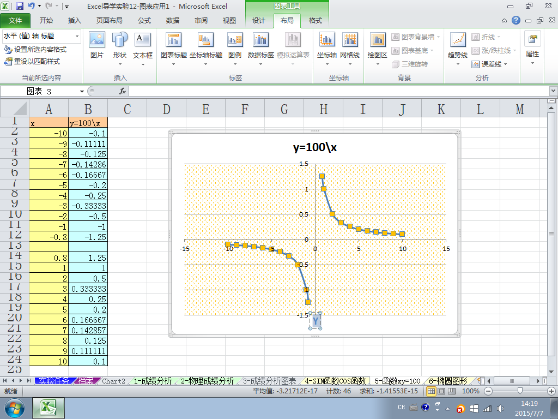
Task: Open the 4-SIN函数COS函数 sheet tab
Action: (x=335, y=381)
